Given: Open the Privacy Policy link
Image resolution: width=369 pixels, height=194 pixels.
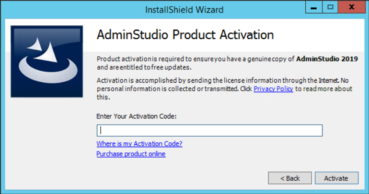Looking at the screenshot, I should coord(273,89).
